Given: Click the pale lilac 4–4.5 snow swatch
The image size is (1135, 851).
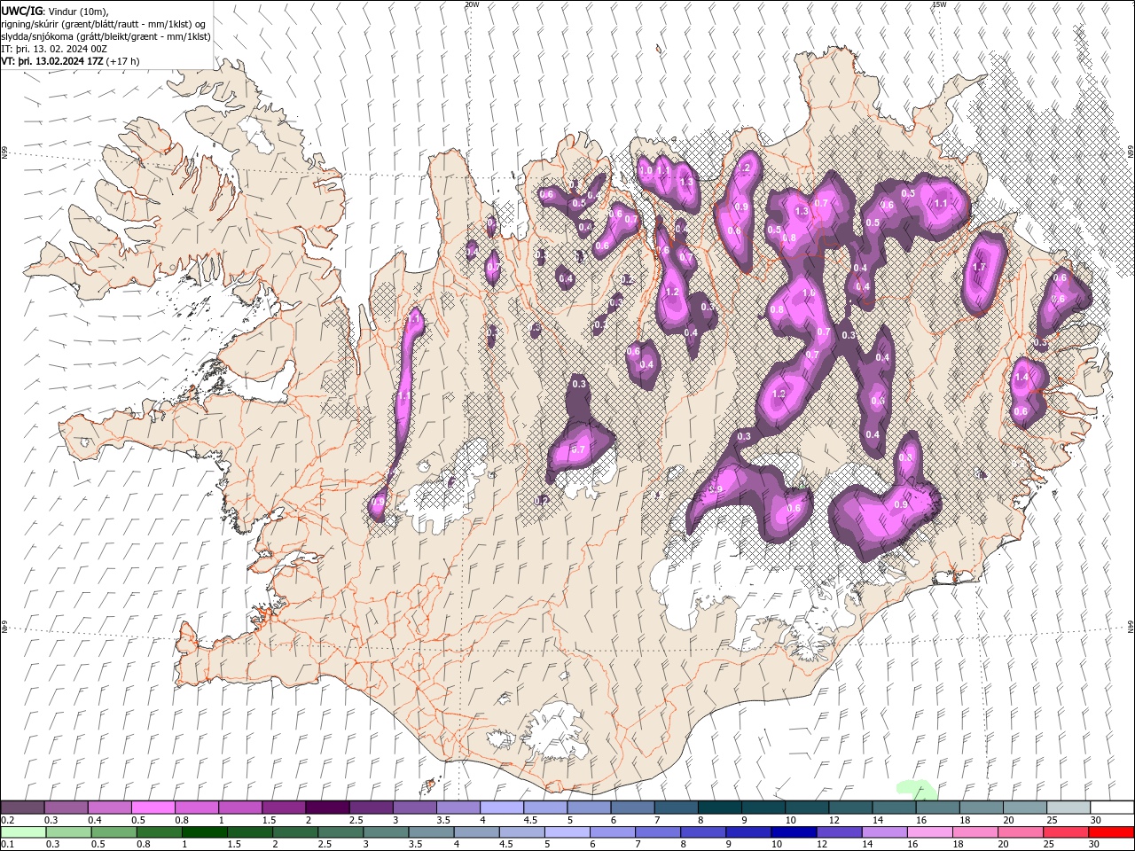Looking at the screenshot, I should pos(502,808).
